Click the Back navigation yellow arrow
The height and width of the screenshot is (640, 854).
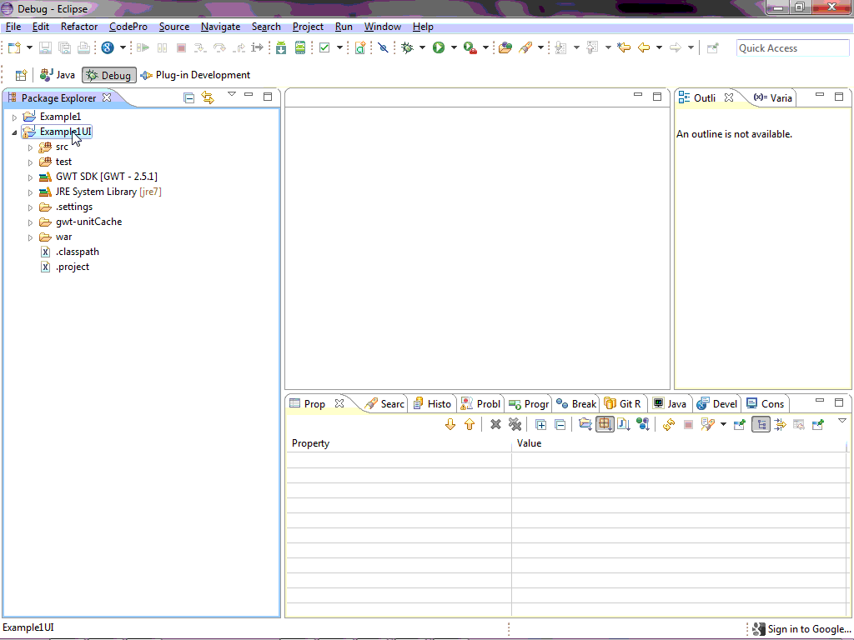[x=644, y=47]
